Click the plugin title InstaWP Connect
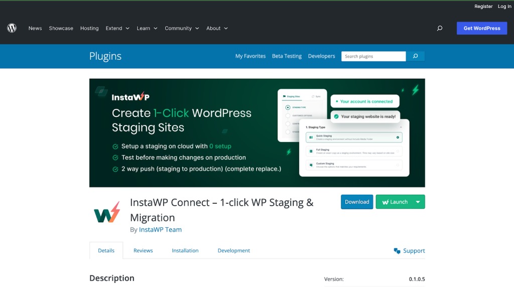 221,210
